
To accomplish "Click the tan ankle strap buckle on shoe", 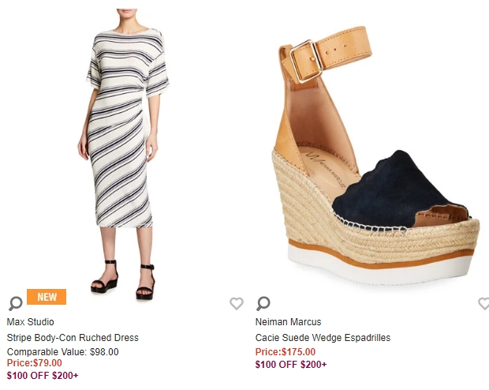I will (x=306, y=62).
